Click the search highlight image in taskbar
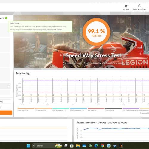 pyautogui.click(x=58, y=146)
